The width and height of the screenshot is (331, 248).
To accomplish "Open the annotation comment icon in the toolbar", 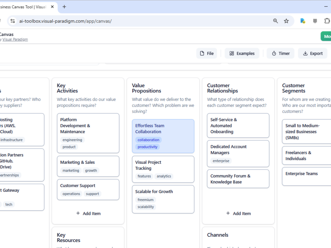I will coord(315,21).
